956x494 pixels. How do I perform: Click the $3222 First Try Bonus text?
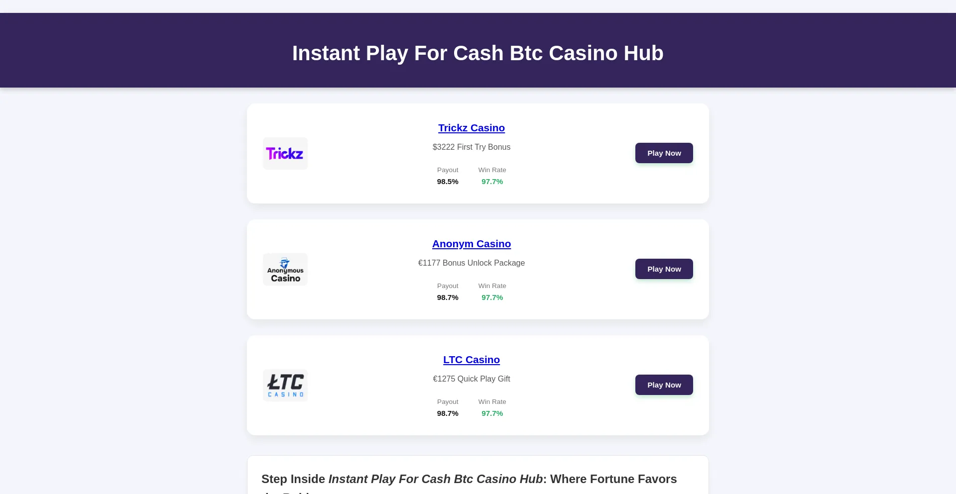(471, 147)
